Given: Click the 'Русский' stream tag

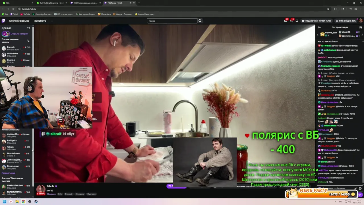Looking at the screenshot, I should click(x=69, y=194).
